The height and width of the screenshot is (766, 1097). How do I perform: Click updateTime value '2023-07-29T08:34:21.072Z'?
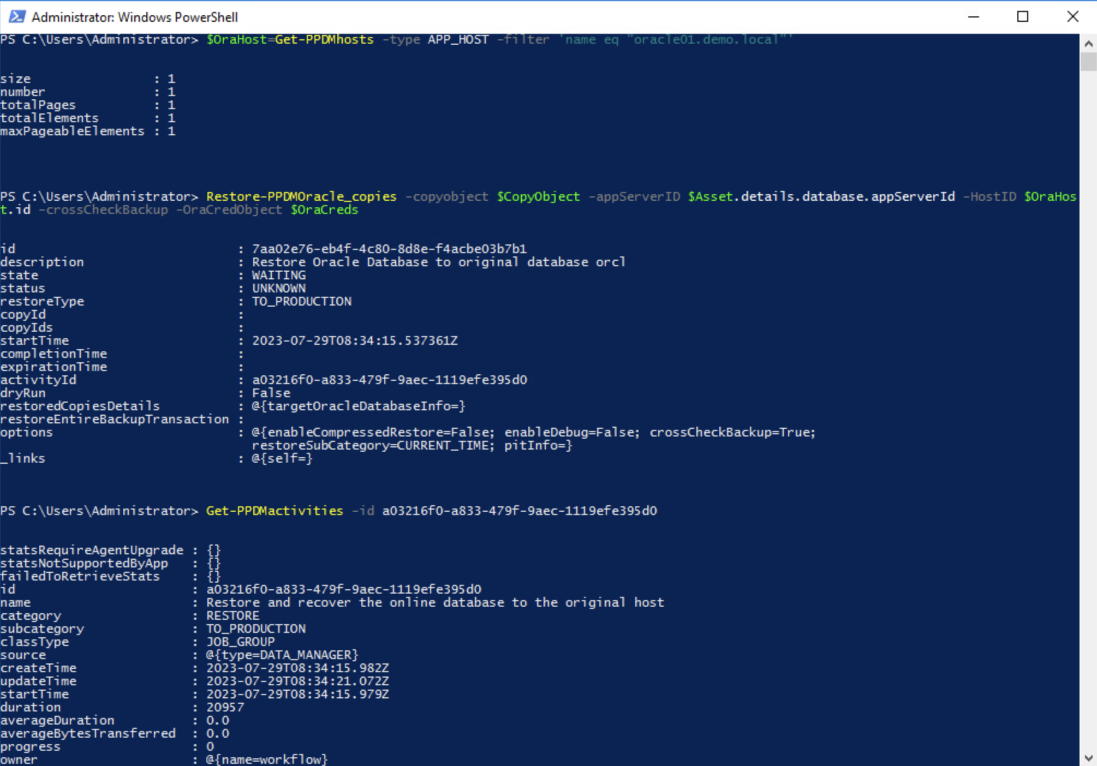297,681
